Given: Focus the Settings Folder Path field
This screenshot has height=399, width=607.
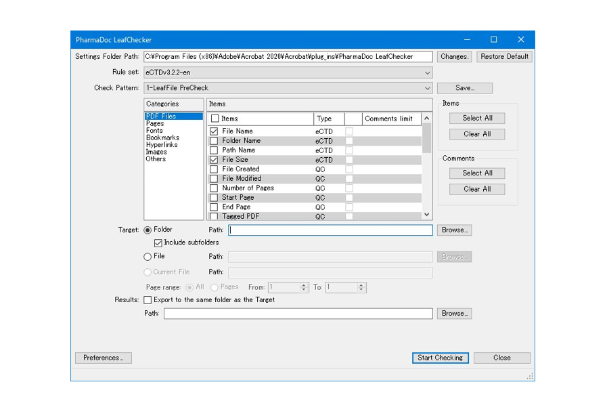Looking at the screenshot, I should (288, 56).
